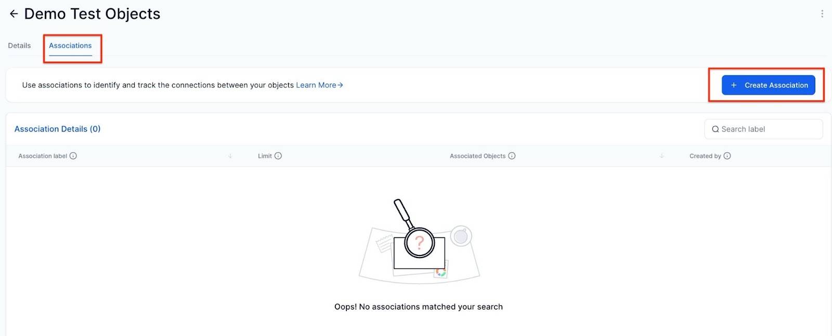The image size is (832, 336).
Task: Select the Associations tab
Action: (70, 46)
